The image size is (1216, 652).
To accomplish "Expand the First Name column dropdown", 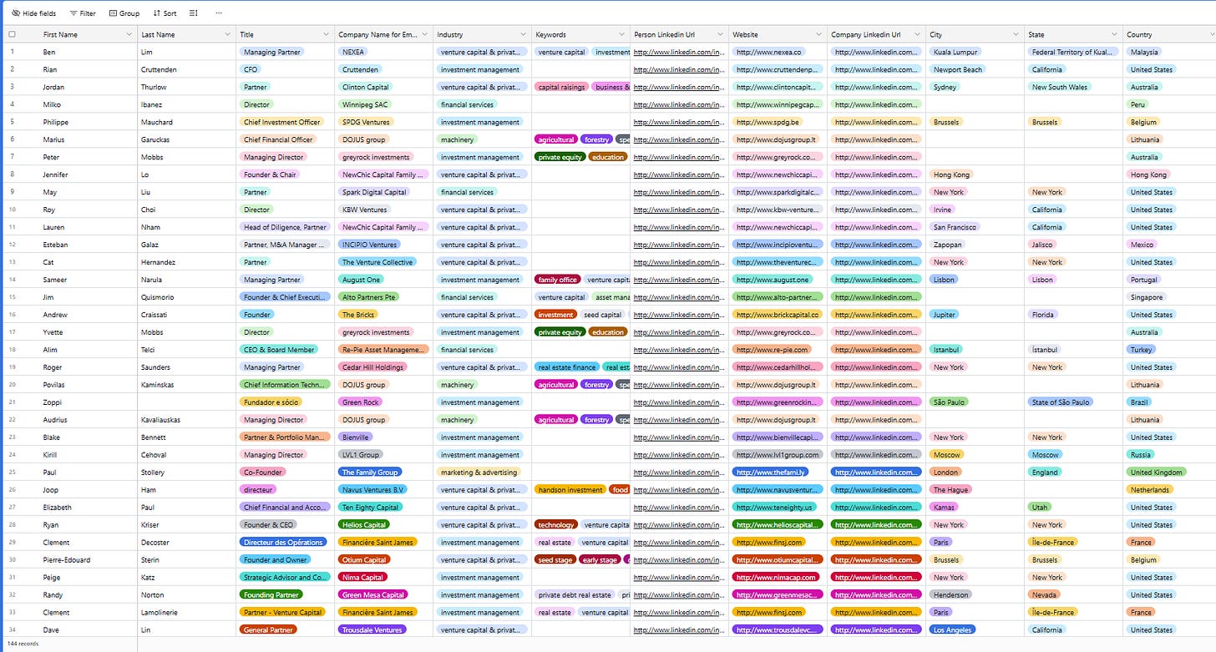I will click(x=129, y=34).
